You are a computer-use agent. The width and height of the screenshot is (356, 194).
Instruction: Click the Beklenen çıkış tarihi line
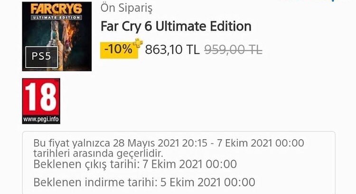pos(135,165)
